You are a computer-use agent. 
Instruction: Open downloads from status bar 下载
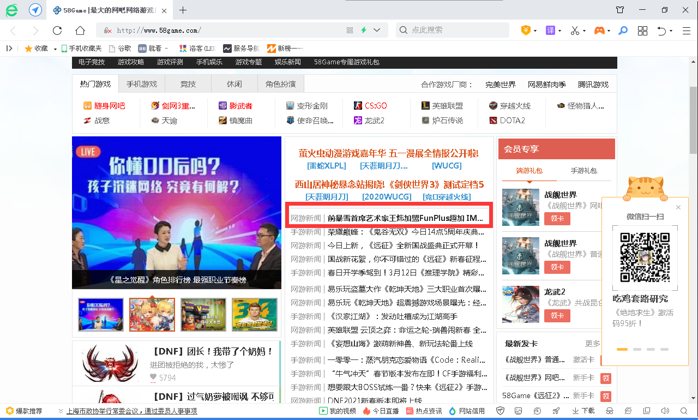[x=583, y=411]
